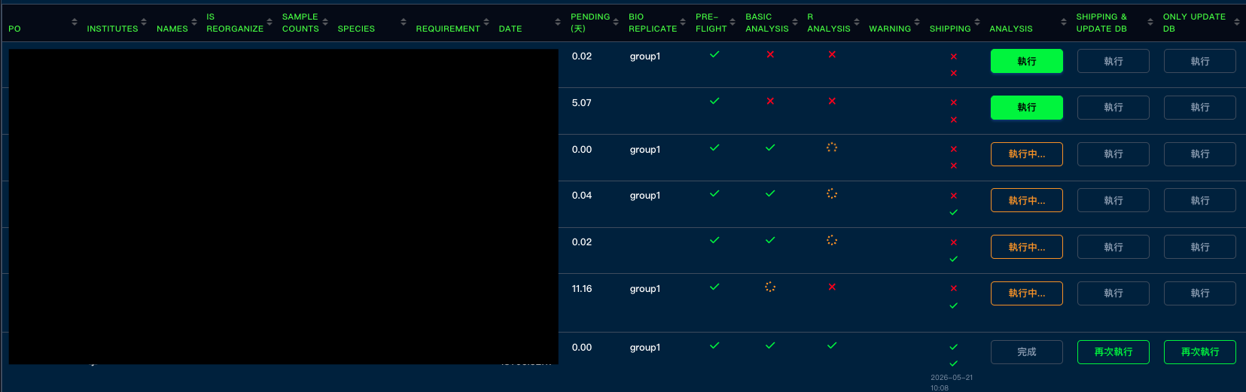Click basic analysis spinner in 11.16 row

pyautogui.click(x=770, y=287)
